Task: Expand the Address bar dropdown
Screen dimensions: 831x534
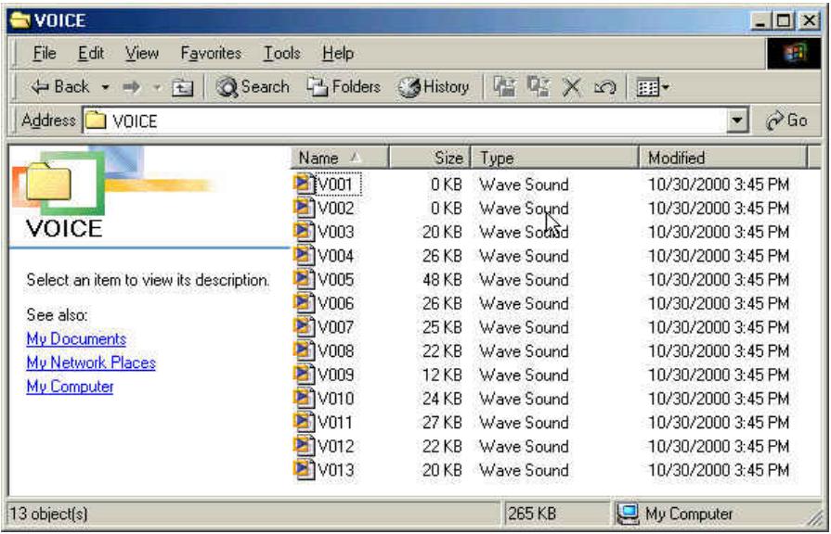Action: (x=736, y=121)
